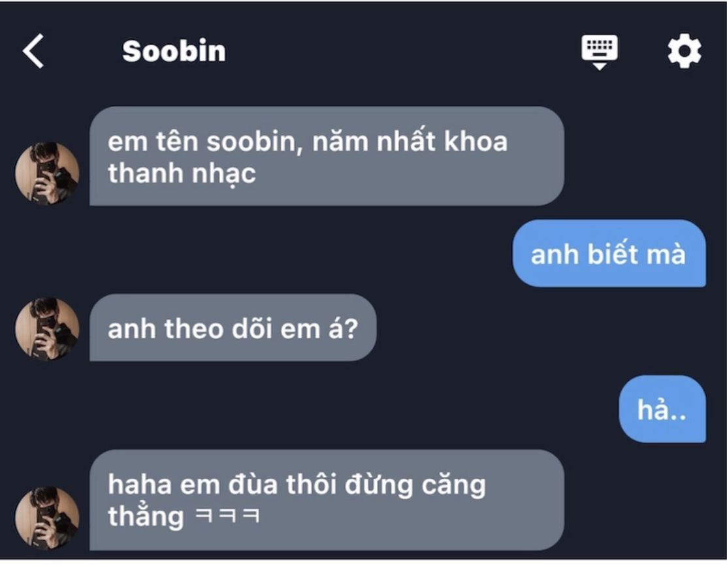
Task: Select the 'anh theo dõi em á?' bubble
Action: click(233, 328)
